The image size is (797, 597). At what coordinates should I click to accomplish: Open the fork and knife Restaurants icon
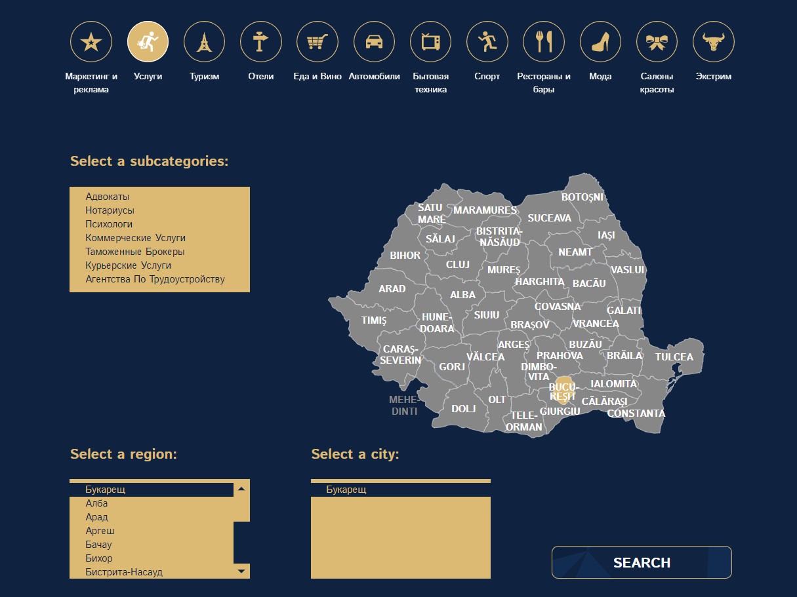click(543, 42)
